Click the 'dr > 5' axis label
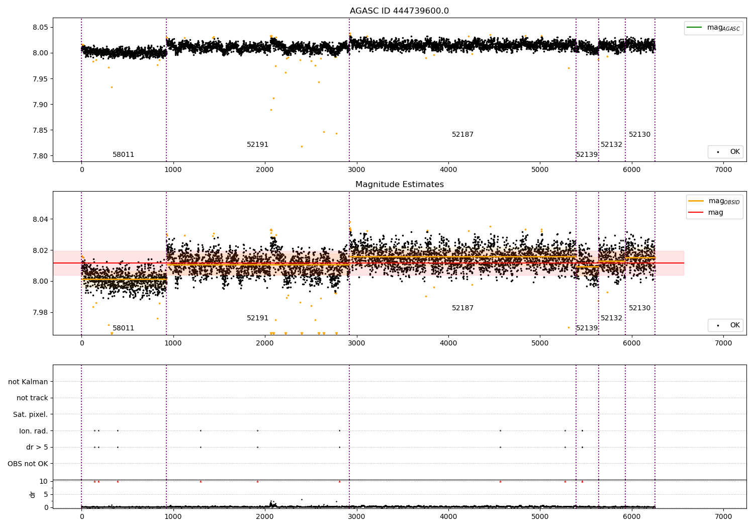 click(x=37, y=448)
